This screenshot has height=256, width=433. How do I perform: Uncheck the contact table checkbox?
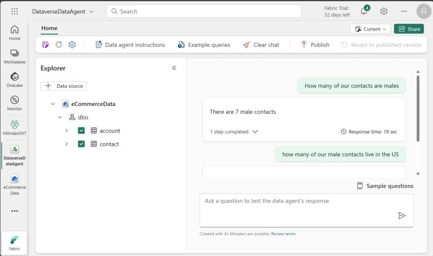pyautogui.click(x=82, y=144)
